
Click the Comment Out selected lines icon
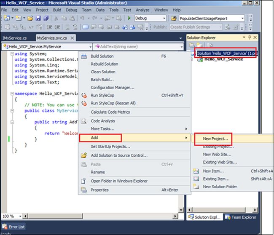[67, 27]
